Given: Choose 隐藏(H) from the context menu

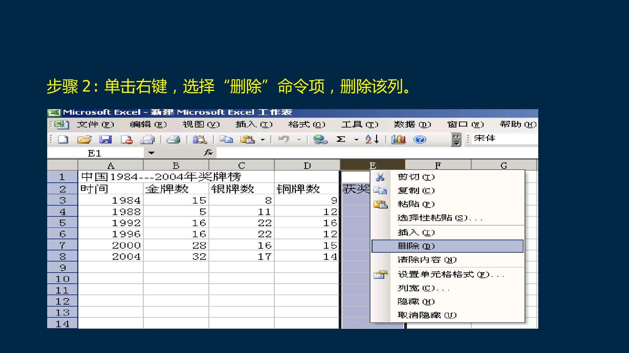Looking at the screenshot, I should coord(448,302).
